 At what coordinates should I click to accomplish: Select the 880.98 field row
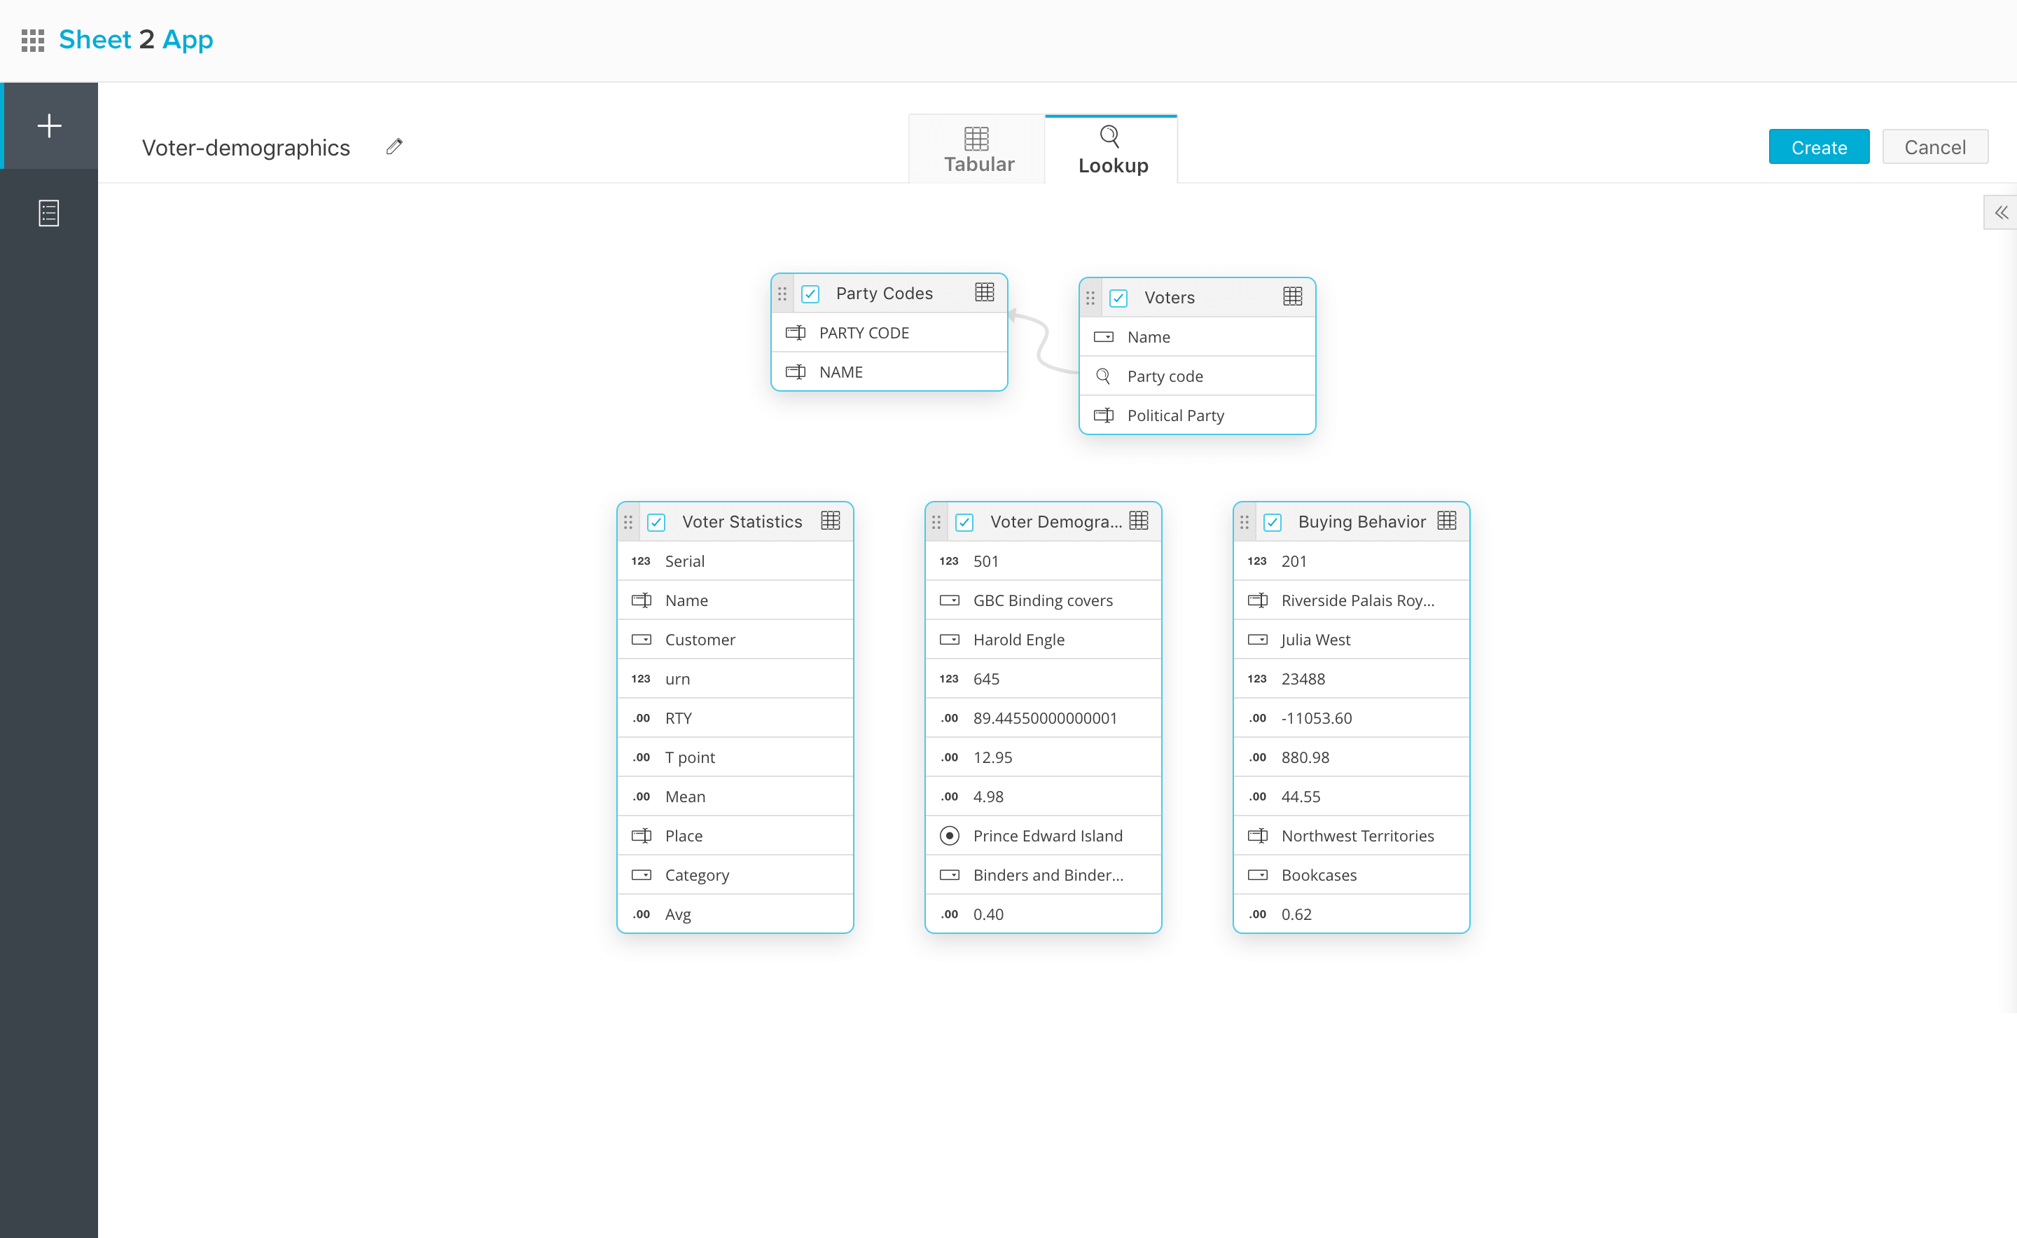(1351, 757)
